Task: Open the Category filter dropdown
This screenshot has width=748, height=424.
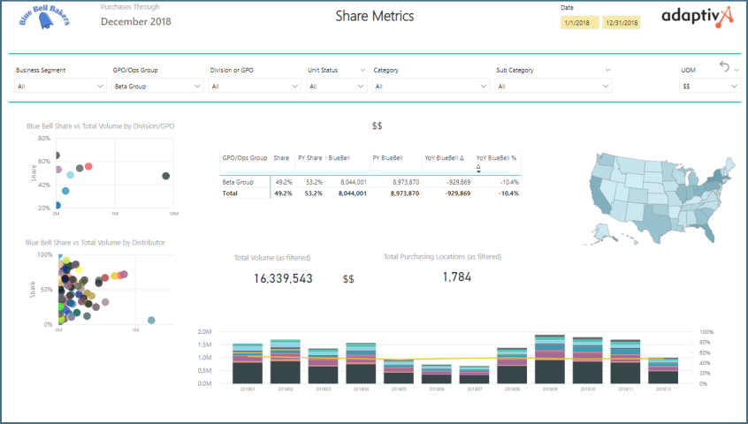Action: 431,87
